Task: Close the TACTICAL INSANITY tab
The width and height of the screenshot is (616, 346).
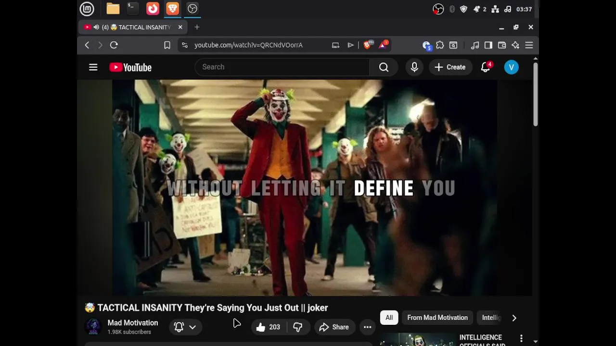Action: [x=180, y=27]
